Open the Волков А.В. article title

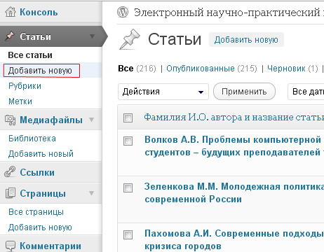[x=234, y=146]
